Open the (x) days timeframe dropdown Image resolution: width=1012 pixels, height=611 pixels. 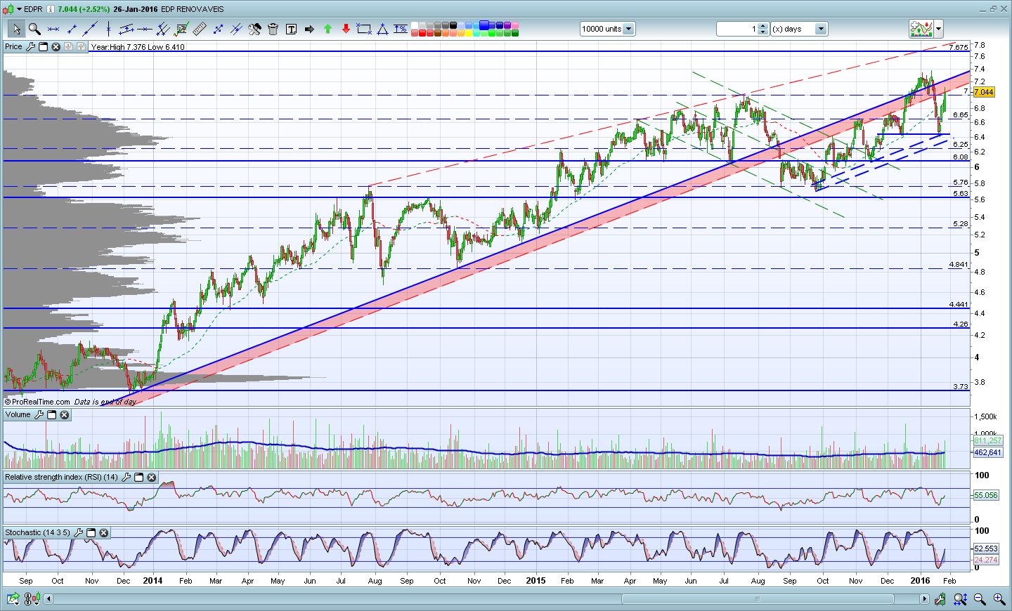click(820, 29)
